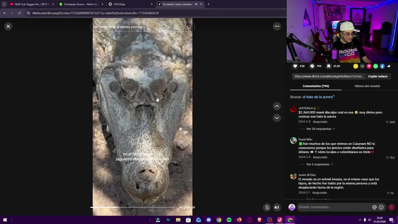Open search link 'el hato de la aurora'
Viewport: 398px width, 224px height.
[318, 97]
